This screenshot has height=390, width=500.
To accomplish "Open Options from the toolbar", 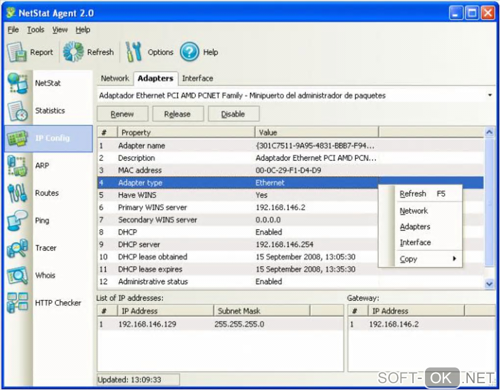I will point(134,52).
